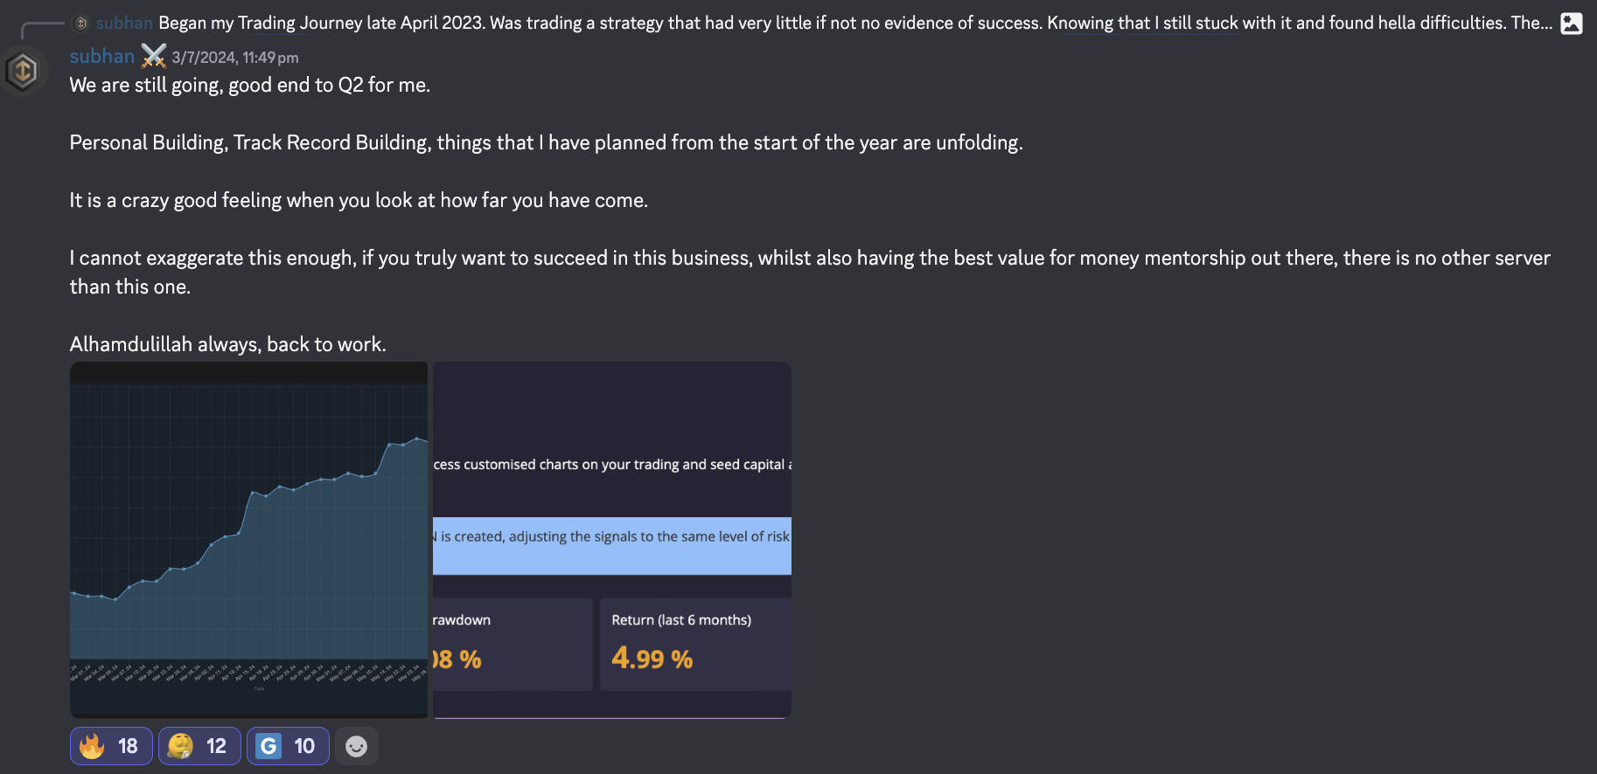This screenshot has height=774, width=1597.
Task: Toggle the G letter emoji reaction
Action: click(288, 746)
